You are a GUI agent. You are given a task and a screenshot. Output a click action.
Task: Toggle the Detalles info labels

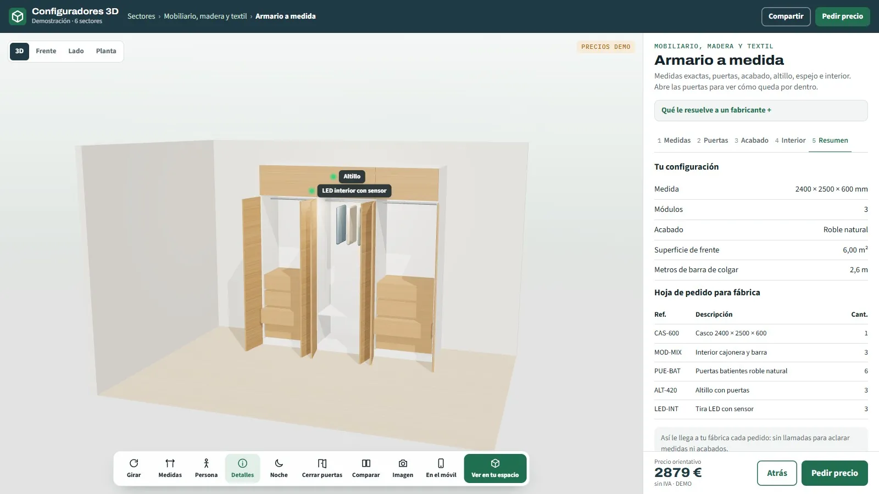(242, 468)
